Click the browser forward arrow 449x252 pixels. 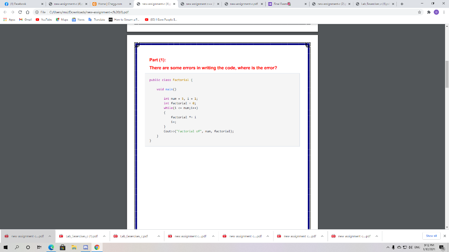(13, 12)
